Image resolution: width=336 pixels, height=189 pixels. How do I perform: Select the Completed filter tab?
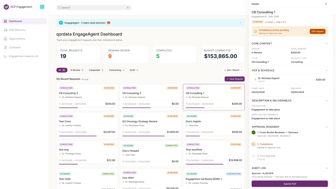[x=96, y=70]
